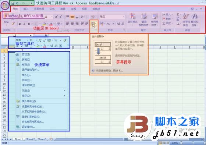
Task: Apply percent style in ribbon number group
Action: (109, 24)
